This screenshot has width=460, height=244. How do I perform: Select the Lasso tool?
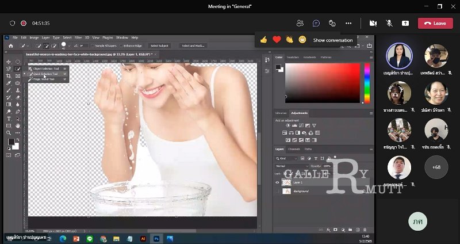(9, 69)
